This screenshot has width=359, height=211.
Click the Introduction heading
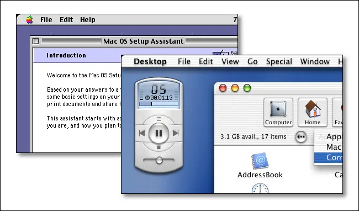tap(66, 55)
